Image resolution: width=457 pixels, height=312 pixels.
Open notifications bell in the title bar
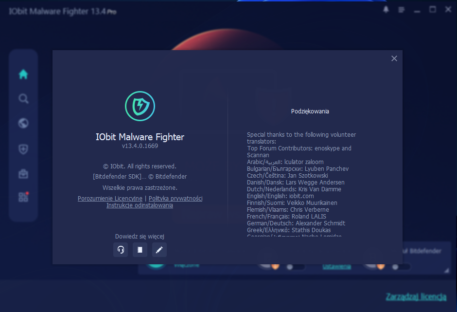pyautogui.click(x=386, y=10)
